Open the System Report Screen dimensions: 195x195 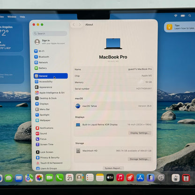pos(113,168)
